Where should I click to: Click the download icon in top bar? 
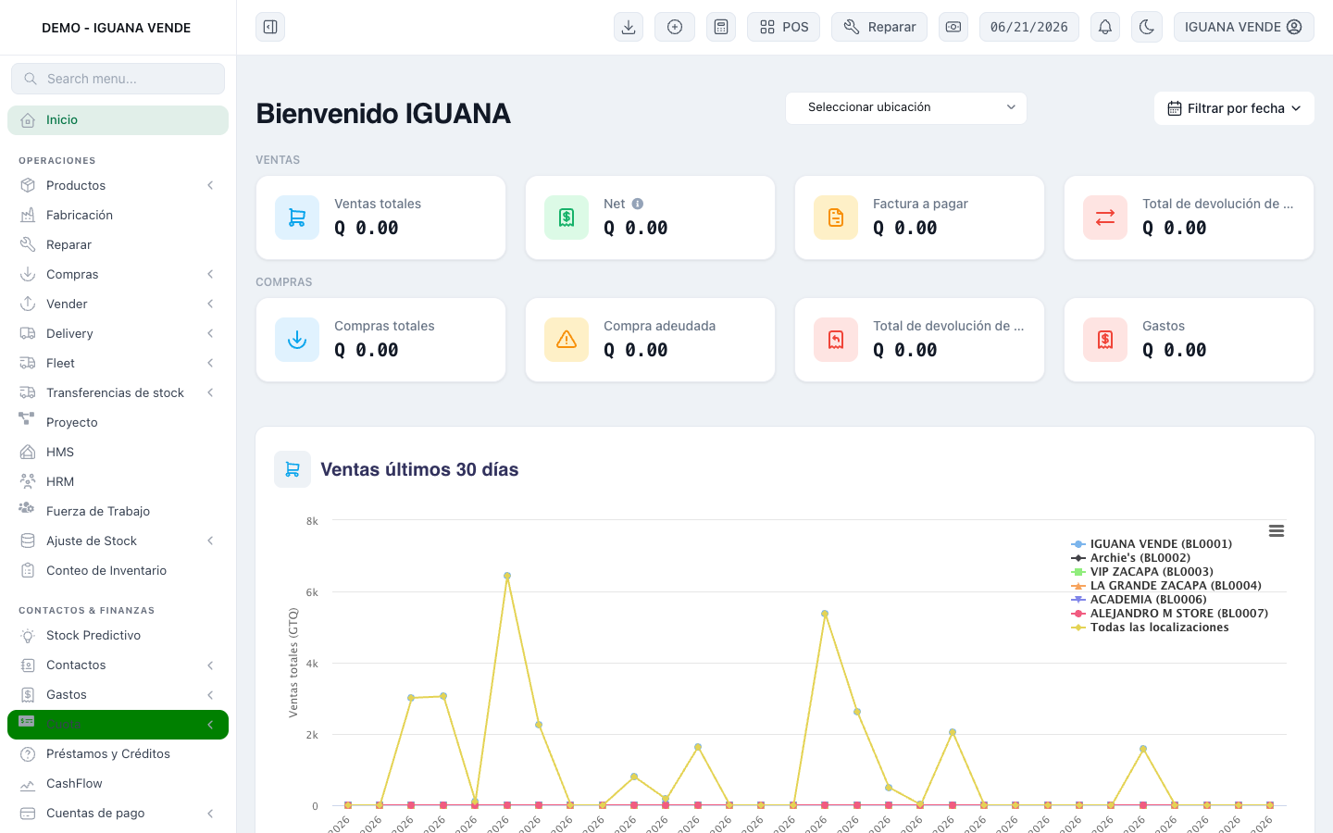click(x=629, y=27)
